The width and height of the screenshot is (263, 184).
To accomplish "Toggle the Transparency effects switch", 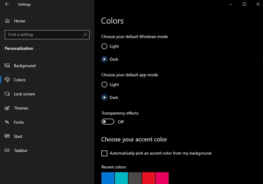I will [108, 122].
